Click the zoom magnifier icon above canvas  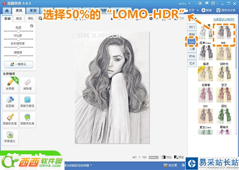coord(40,18)
